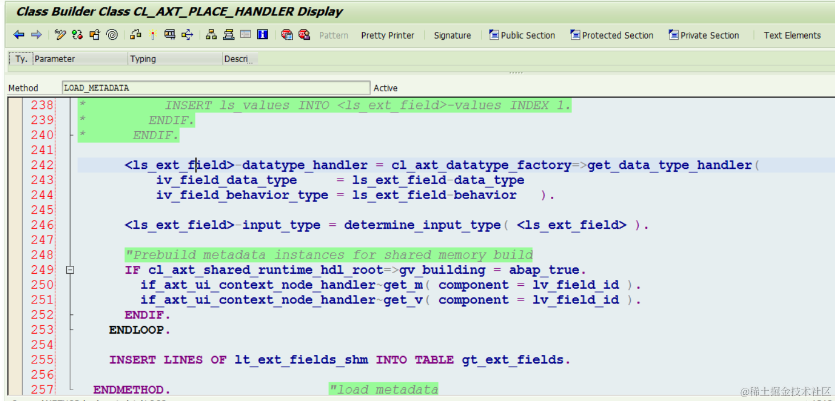Click line number 255 in the gutter
The height and width of the screenshot is (401, 835).
point(42,359)
